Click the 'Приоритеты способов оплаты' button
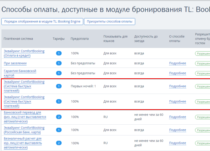Viewport: 210px width, 151px height. [x=110, y=21]
